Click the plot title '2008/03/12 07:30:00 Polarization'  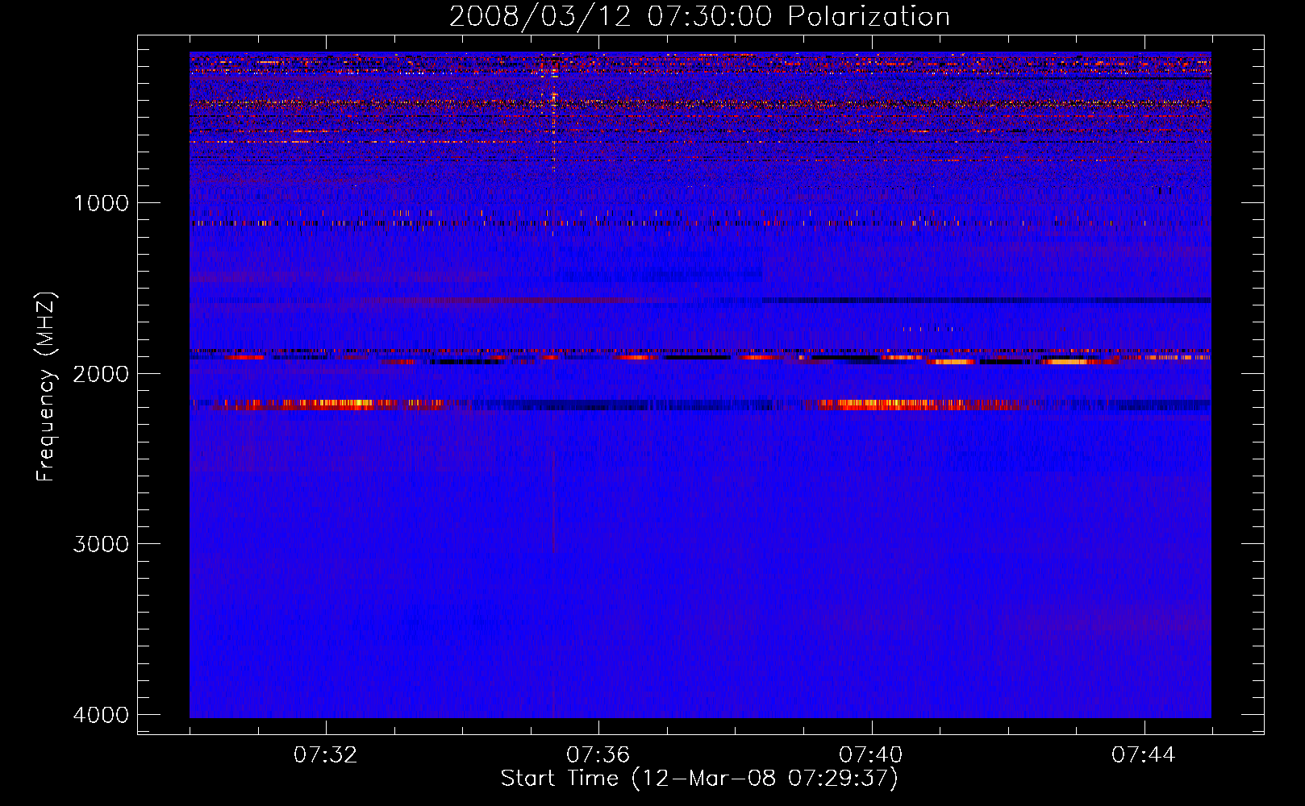click(699, 17)
